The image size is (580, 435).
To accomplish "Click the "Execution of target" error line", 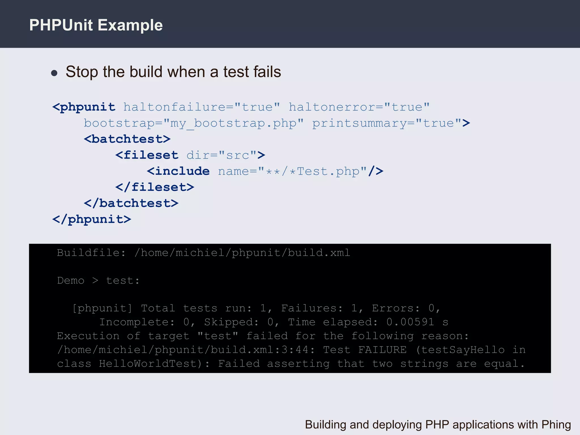I will point(263,336).
